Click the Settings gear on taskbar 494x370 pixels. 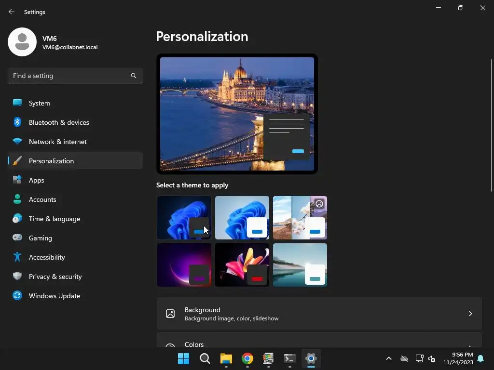coord(311,358)
